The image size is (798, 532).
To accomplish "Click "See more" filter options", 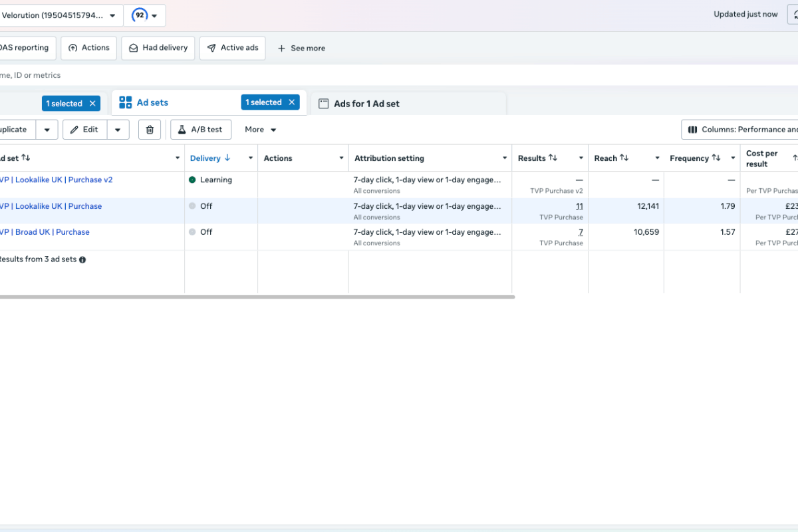I will point(301,49).
